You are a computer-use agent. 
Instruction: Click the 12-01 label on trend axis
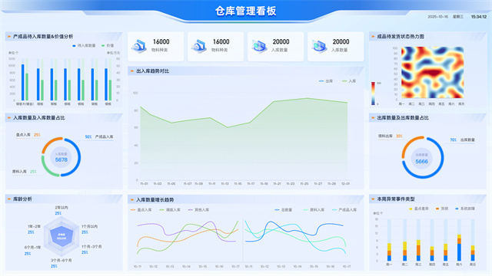(345, 184)
